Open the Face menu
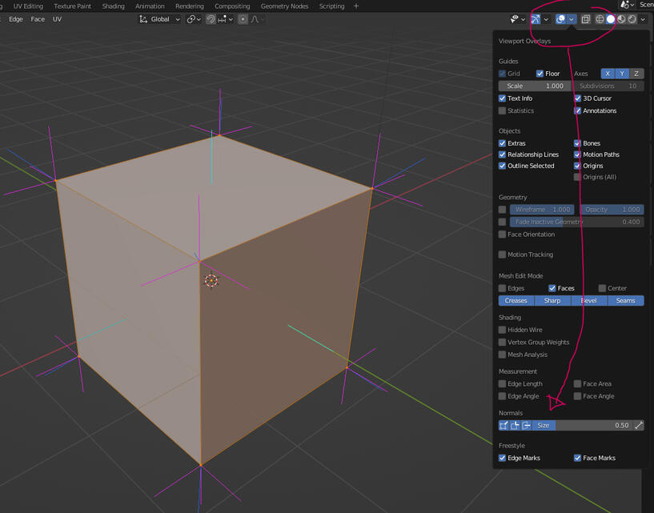 tap(38, 19)
